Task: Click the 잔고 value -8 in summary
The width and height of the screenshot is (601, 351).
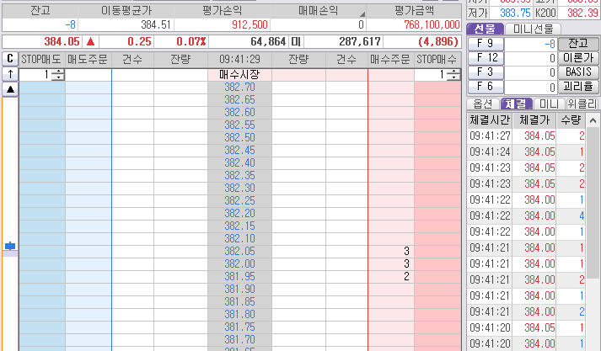Action: 70,25
